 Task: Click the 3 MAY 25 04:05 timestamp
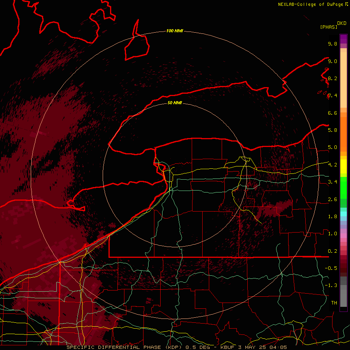tap(262, 347)
